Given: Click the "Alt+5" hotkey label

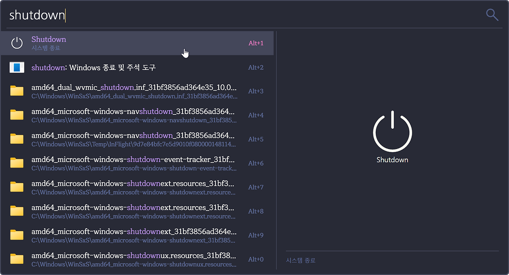Looking at the screenshot, I should [x=256, y=139].
